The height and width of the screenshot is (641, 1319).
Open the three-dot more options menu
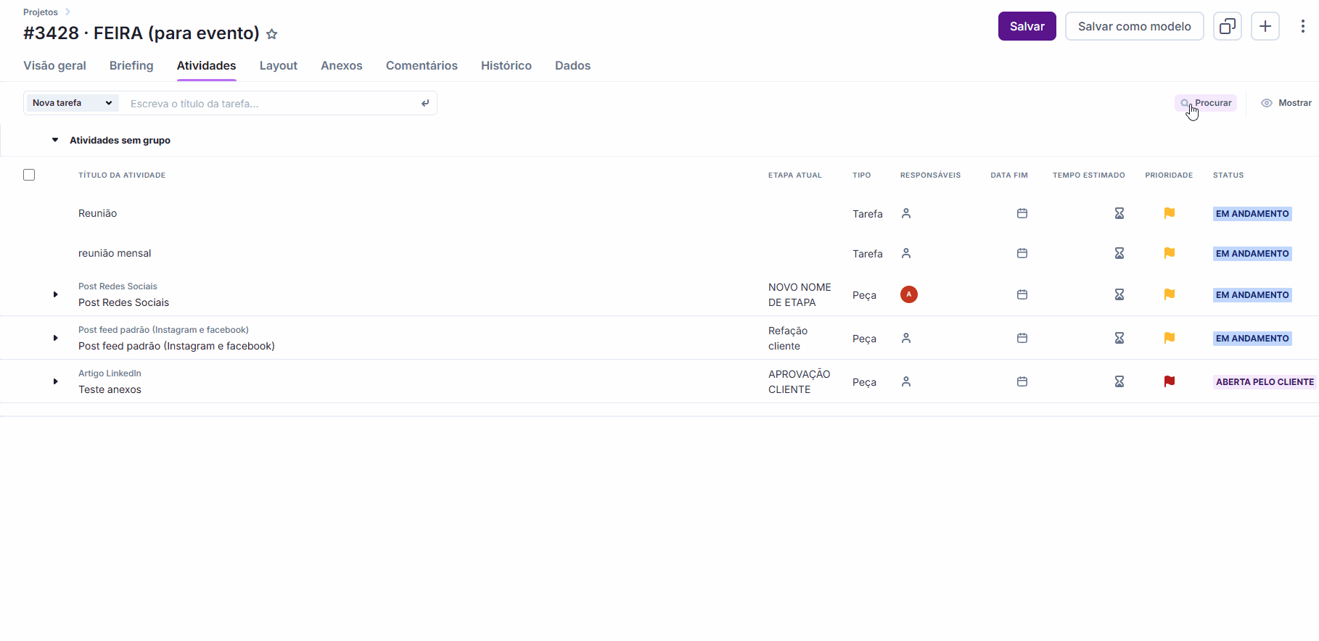1303,26
